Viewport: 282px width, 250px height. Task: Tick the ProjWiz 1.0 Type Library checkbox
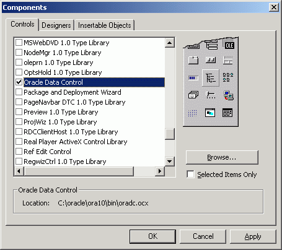pos(19,122)
